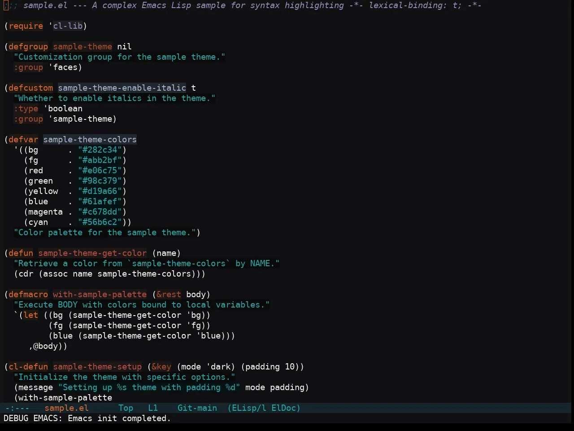Viewport: 574px width, 431px height.
Task: Click the &rest parameter keyword
Action: 169,295
